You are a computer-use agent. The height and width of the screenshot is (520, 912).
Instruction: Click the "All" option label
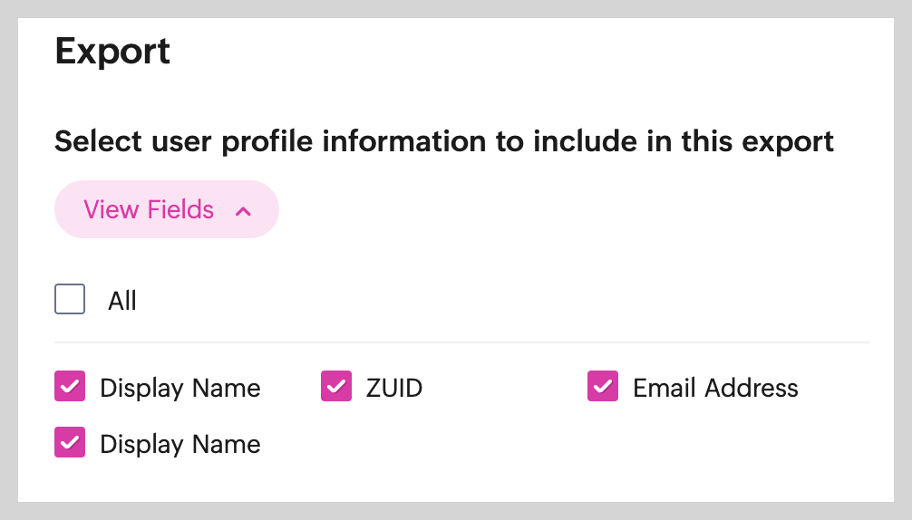[x=122, y=301]
